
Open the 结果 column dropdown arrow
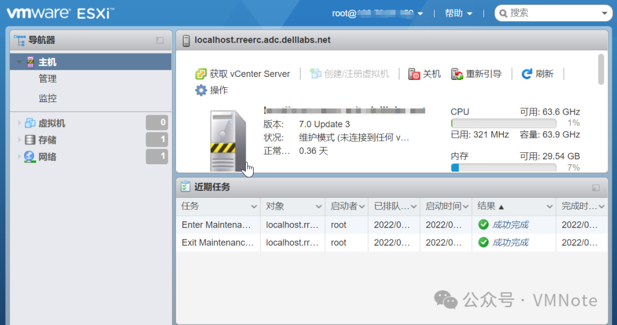(x=550, y=206)
